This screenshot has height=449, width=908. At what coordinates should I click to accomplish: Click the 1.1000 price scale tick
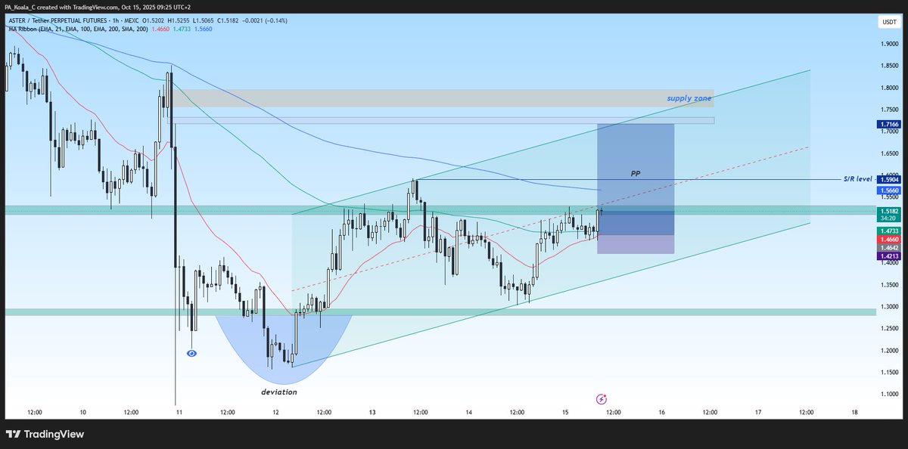point(888,395)
